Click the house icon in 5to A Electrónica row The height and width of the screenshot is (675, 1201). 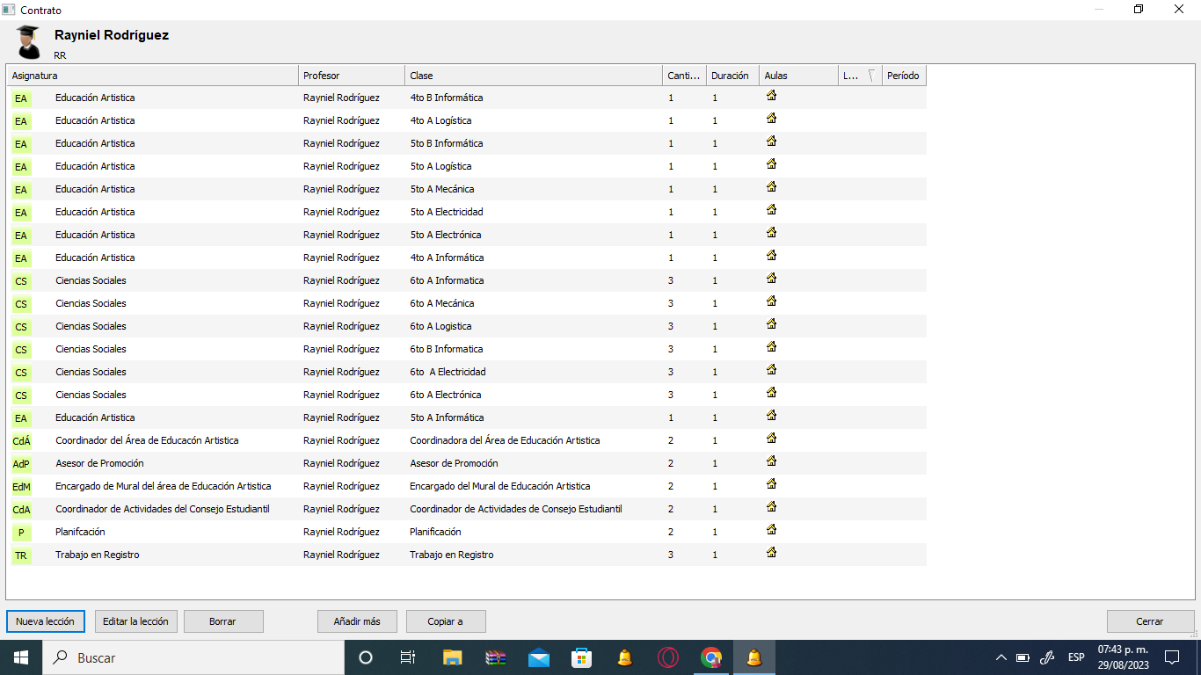[x=772, y=233]
